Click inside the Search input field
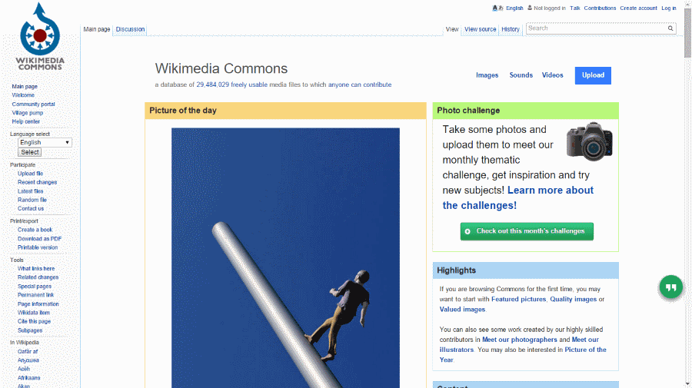Viewport: 692px width, 388px height. 596,28
